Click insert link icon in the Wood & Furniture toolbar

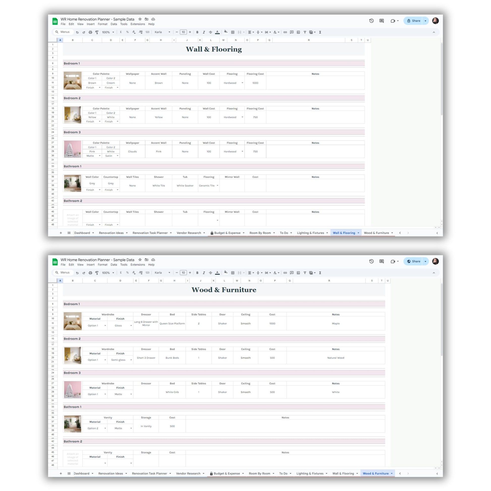coord(285,273)
